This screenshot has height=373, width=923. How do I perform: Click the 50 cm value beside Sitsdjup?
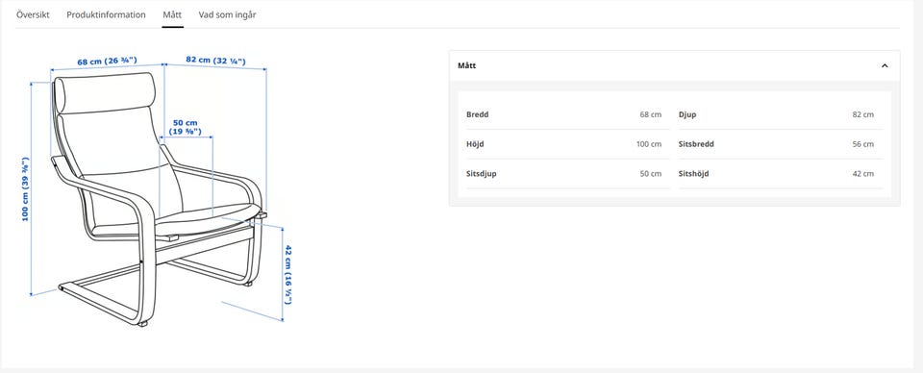[651, 174]
